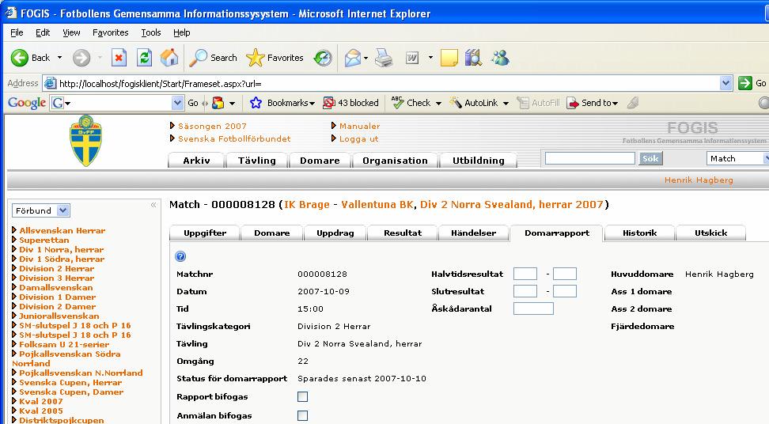Click the Vallentuna BK team link
769x424 pixels.
tap(377, 204)
